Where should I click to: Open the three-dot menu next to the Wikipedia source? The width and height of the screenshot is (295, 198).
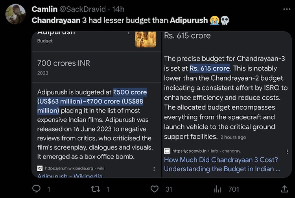[x=154, y=168]
